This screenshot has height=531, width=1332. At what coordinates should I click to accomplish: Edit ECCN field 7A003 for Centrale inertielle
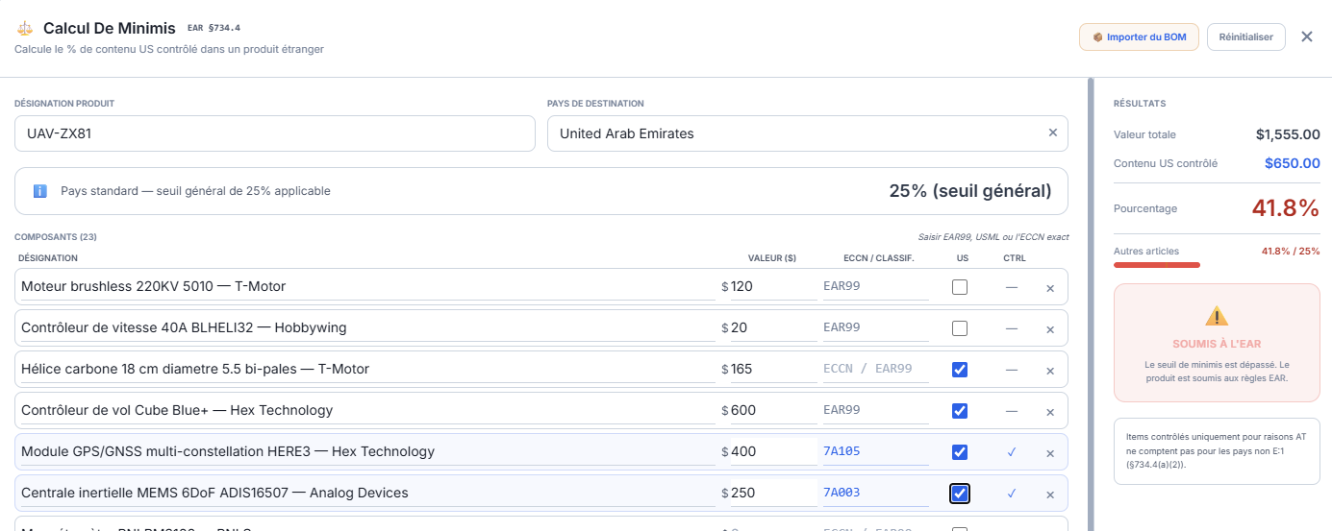875,493
